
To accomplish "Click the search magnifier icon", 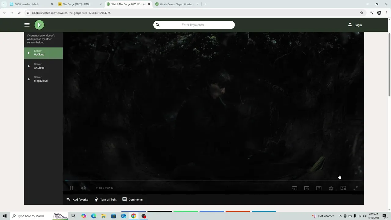I will click(x=158, y=25).
